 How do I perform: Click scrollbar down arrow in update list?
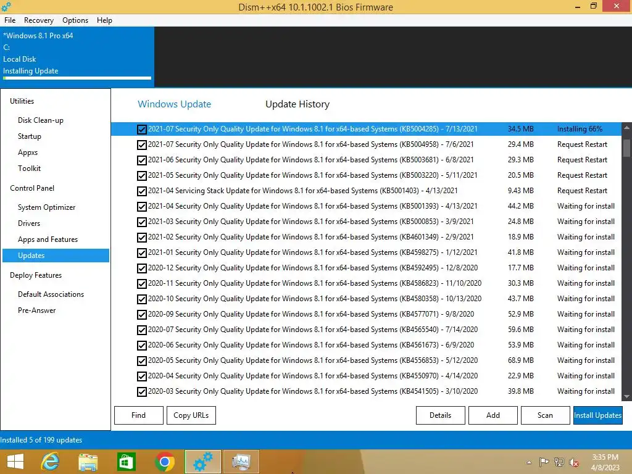626,397
